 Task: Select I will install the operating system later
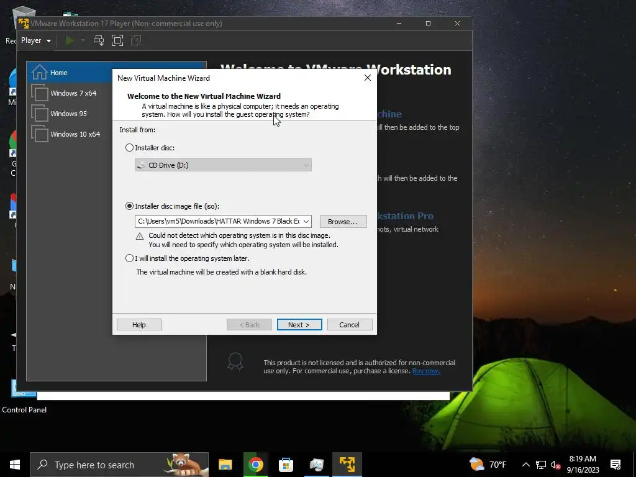(129, 258)
